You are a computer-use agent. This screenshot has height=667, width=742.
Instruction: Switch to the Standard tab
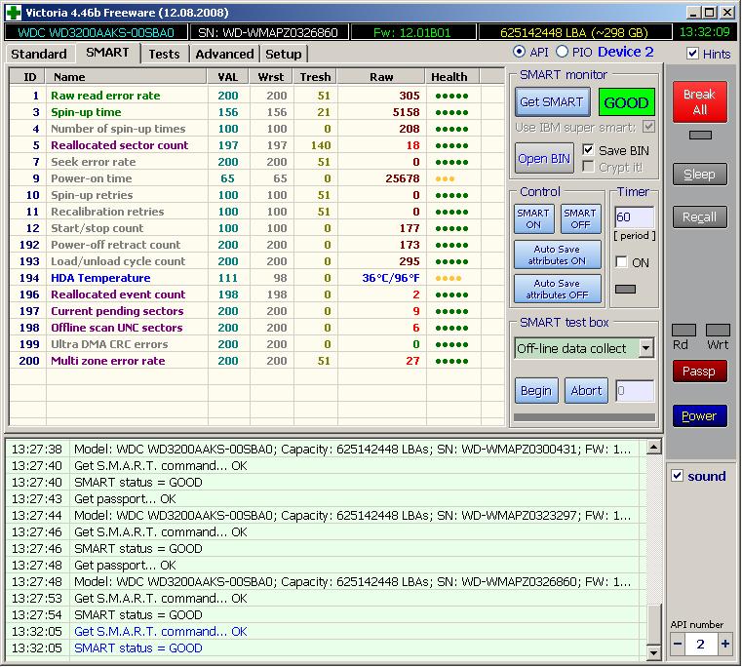click(39, 54)
